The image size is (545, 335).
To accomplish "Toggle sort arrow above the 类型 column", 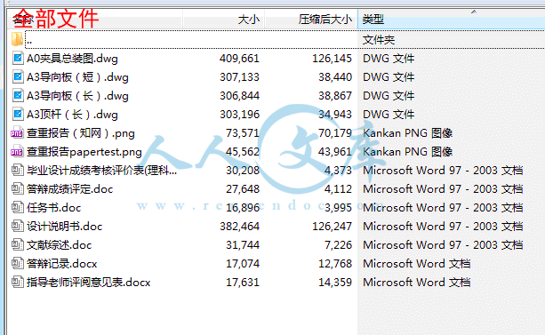I will pyautogui.click(x=474, y=12).
